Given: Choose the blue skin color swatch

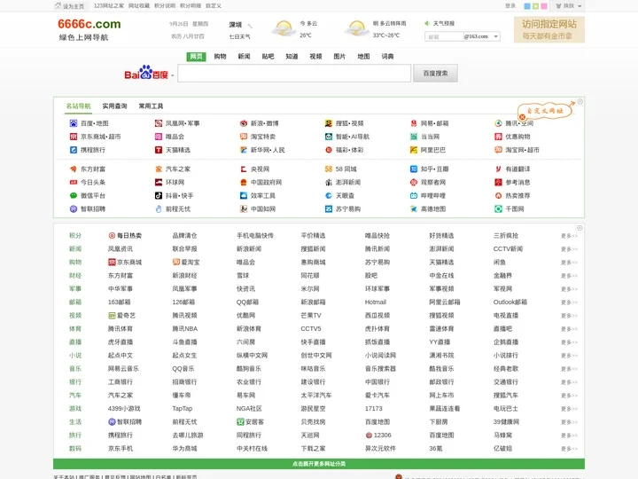Looking at the screenshot, I should (527, 6).
